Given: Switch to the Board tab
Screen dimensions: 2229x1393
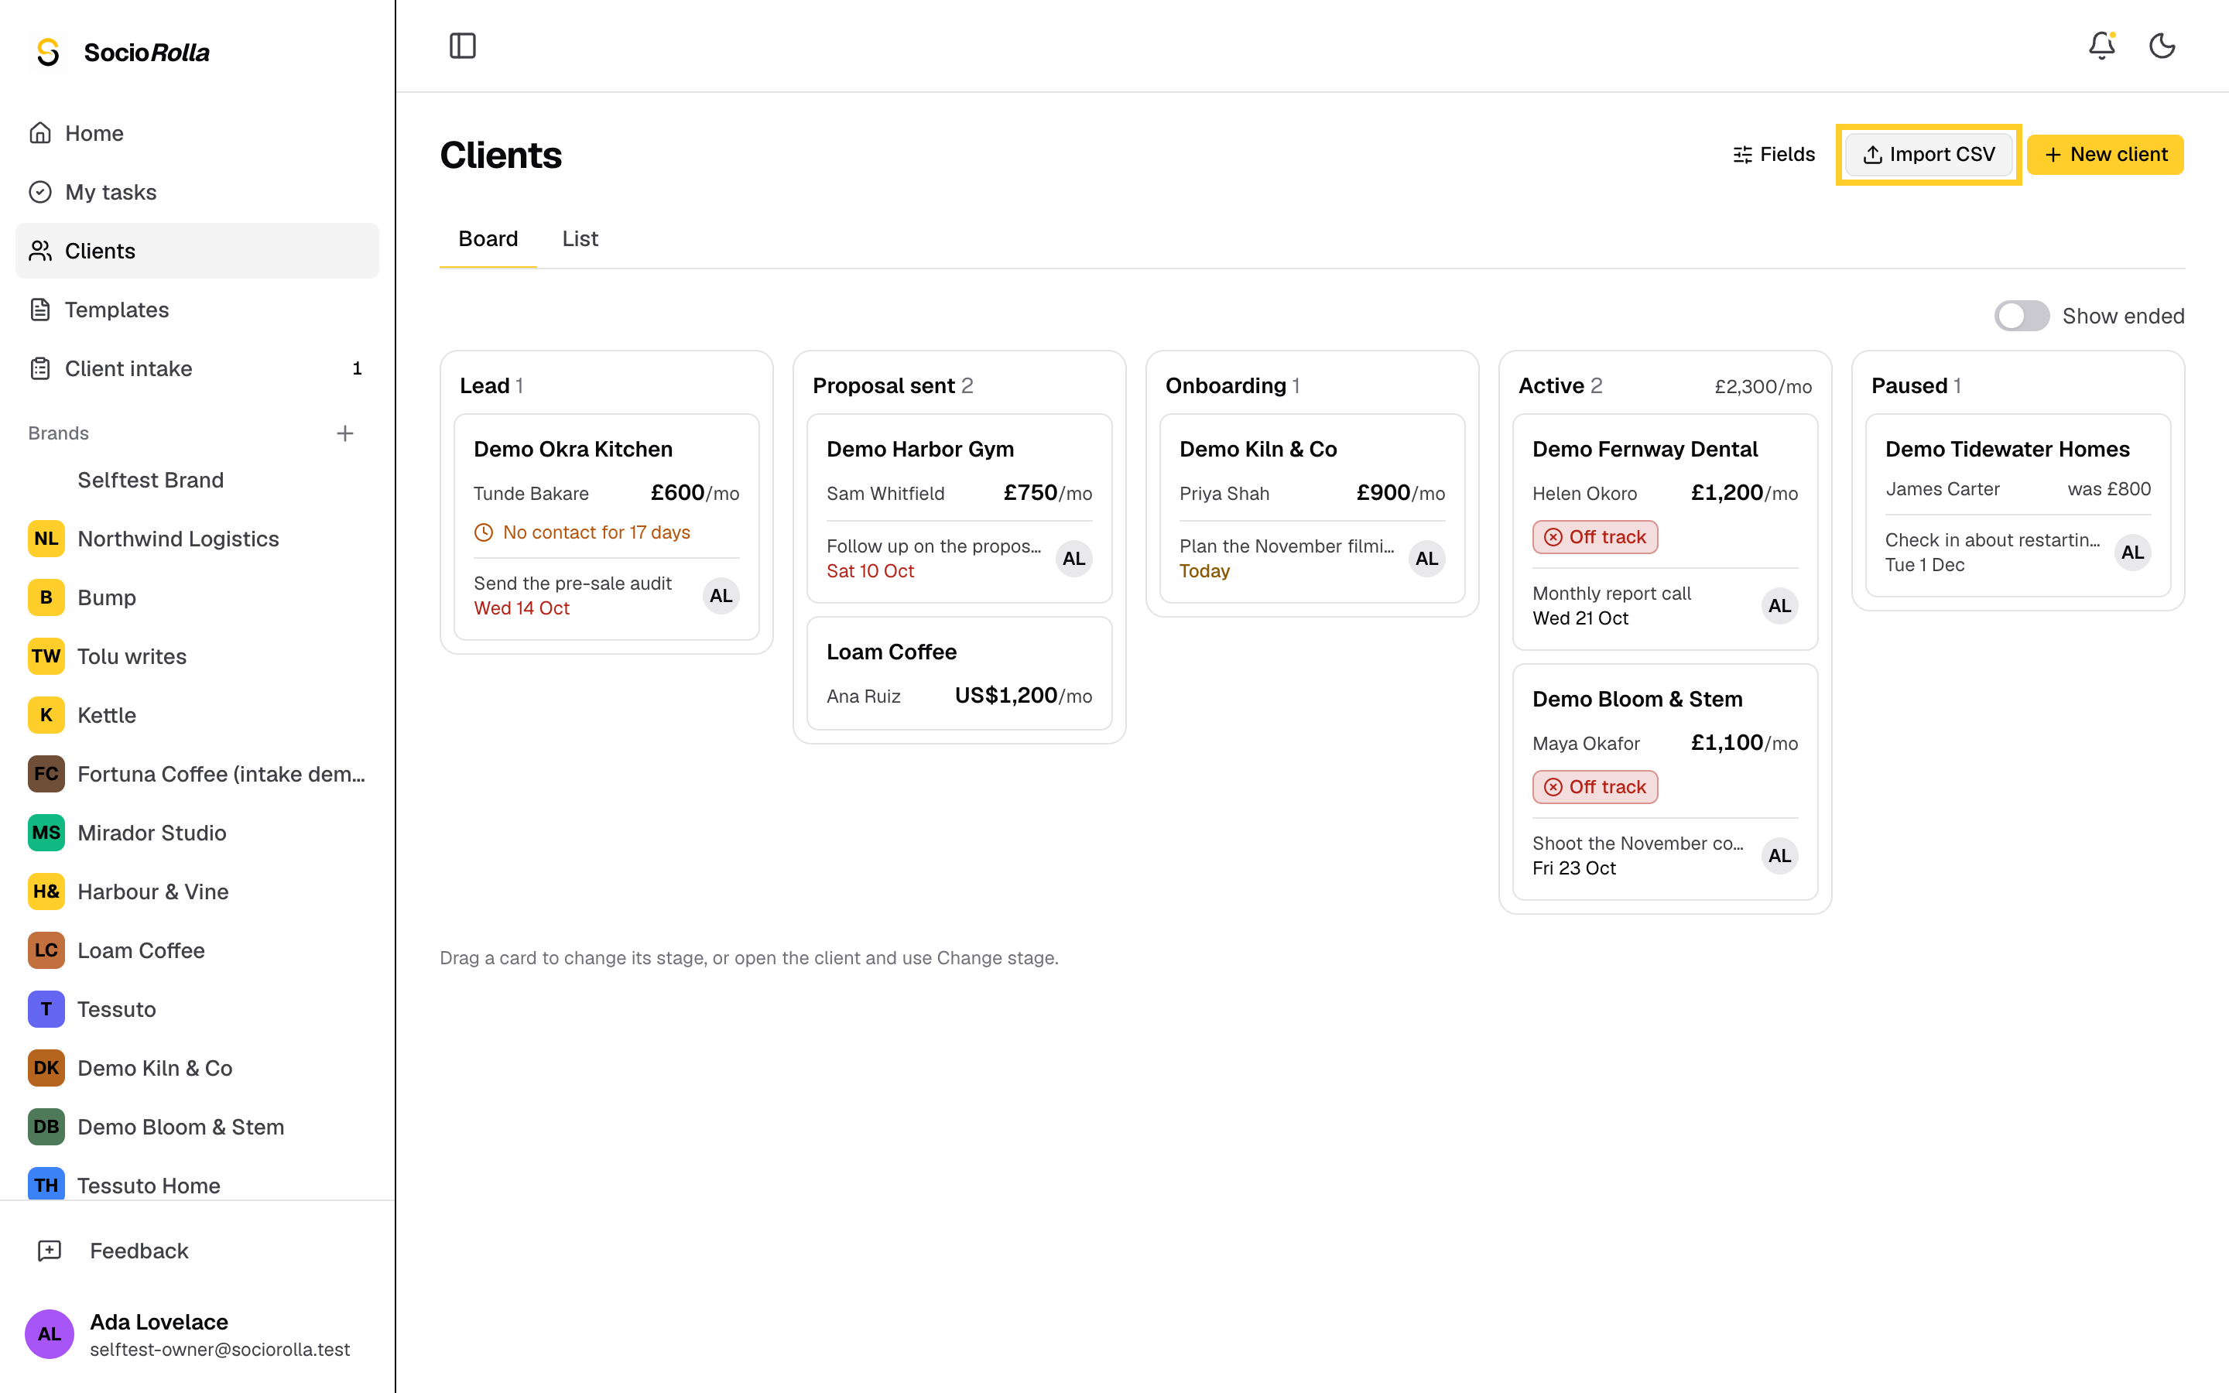Looking at the screenshot, I should tap(488, 238).
